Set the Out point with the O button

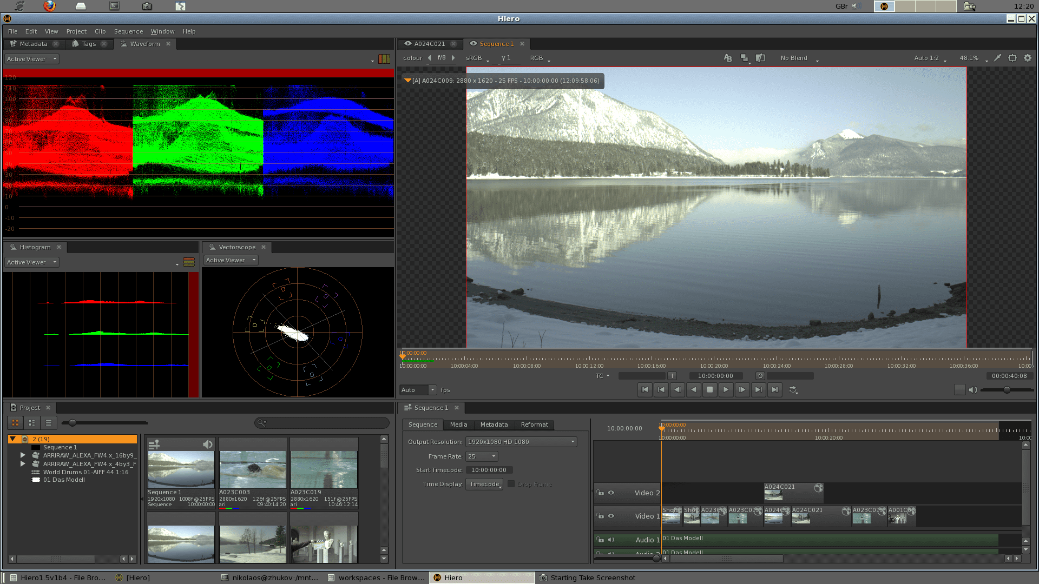click(x=760, y=376)
